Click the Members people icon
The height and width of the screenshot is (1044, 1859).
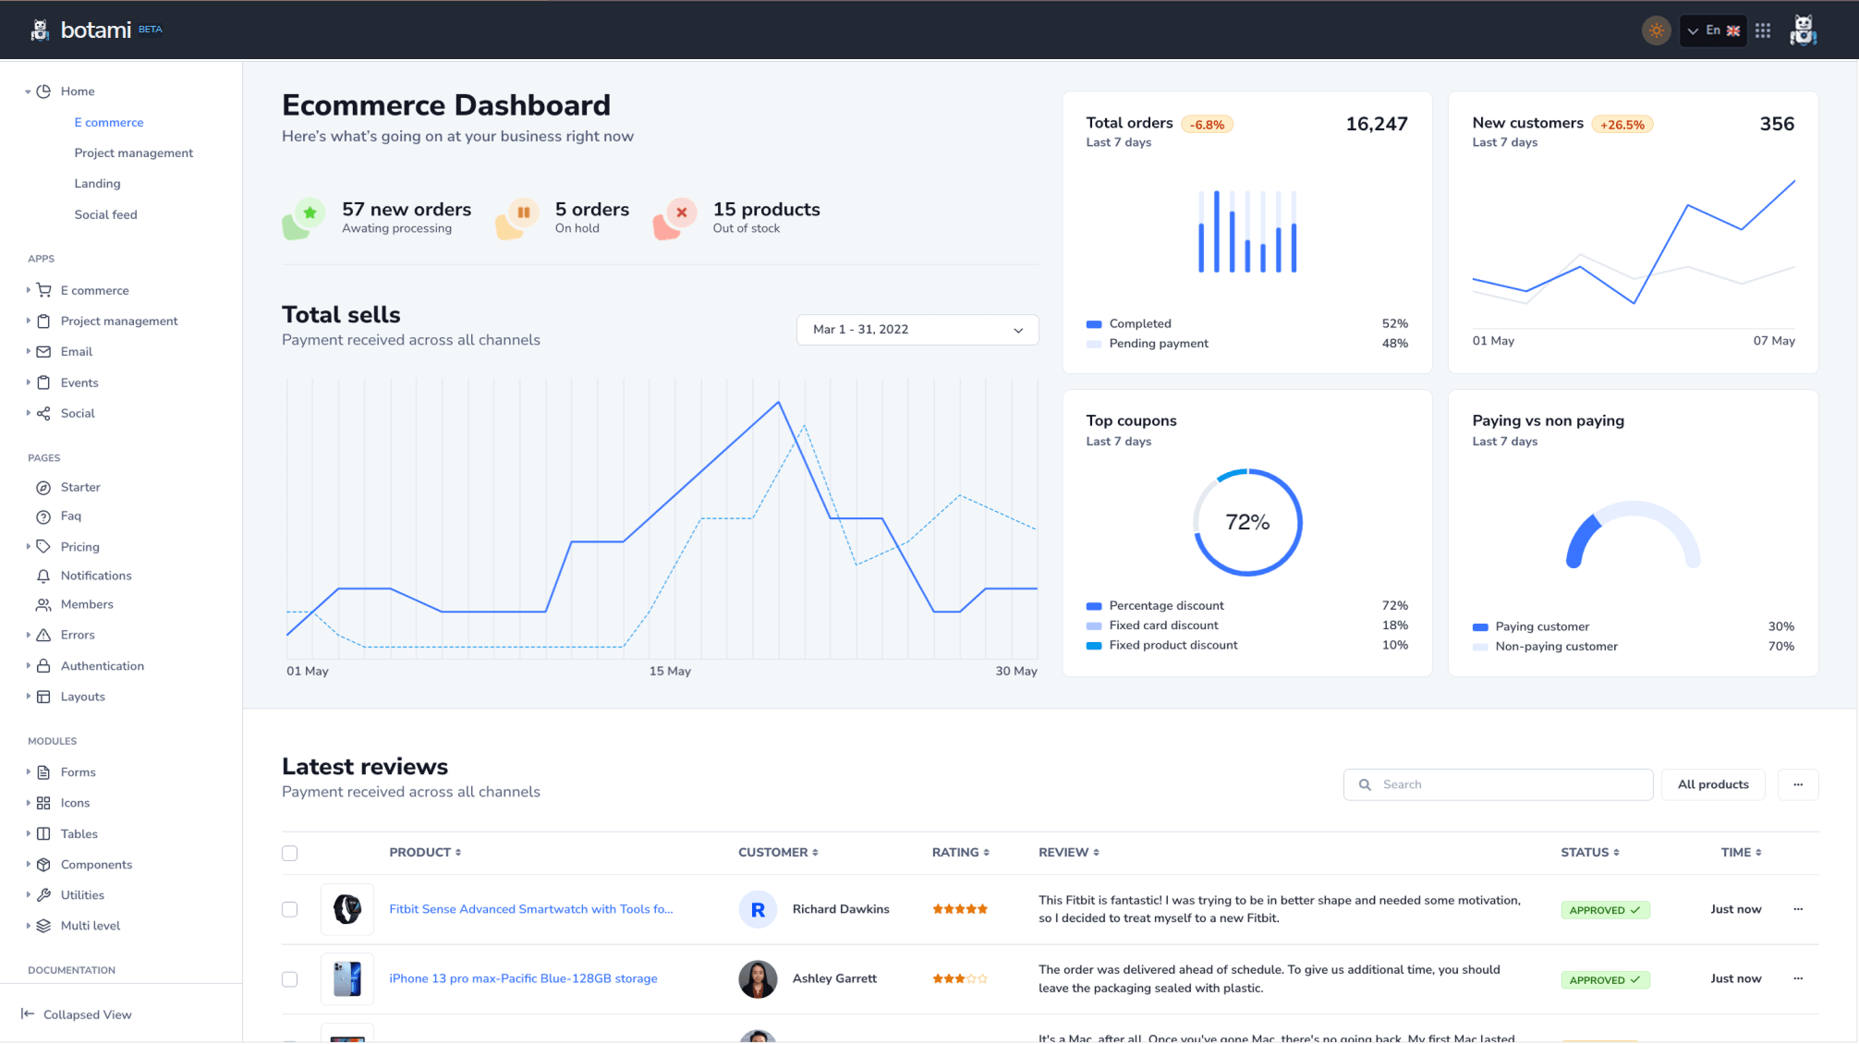point(43,605)
